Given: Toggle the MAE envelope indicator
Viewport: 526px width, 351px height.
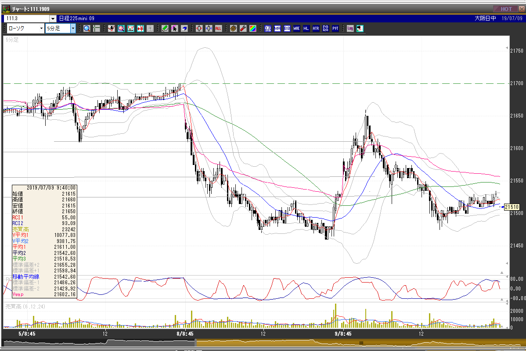Looking at the screenshot, I should pyautogui.click(x=296, y=29).
